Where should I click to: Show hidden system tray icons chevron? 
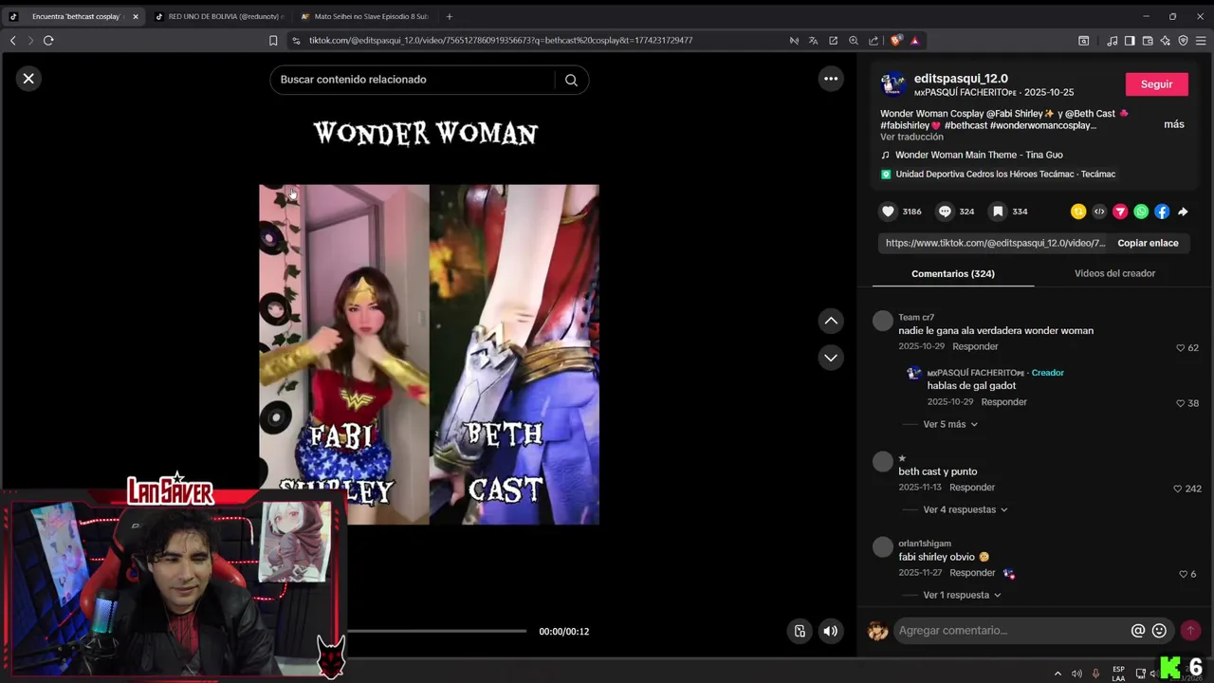coord(1058,674)
